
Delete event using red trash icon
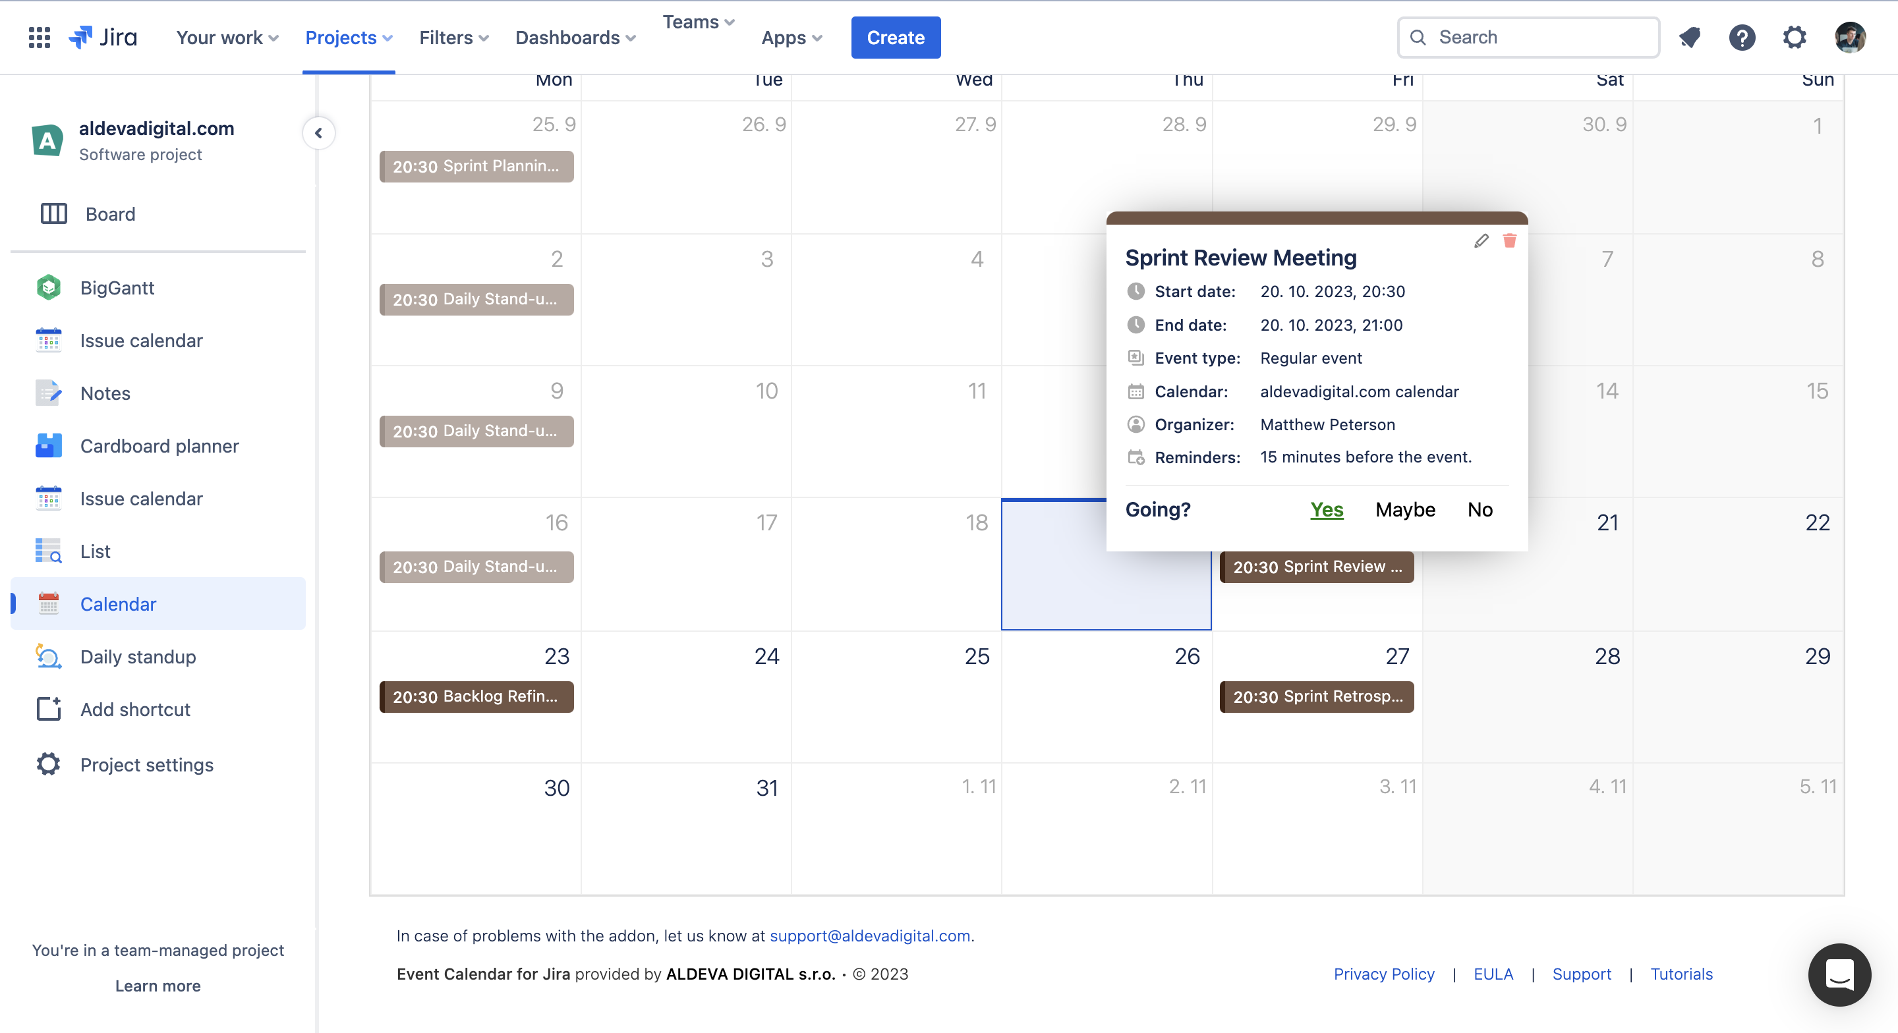coord(1509,241)
